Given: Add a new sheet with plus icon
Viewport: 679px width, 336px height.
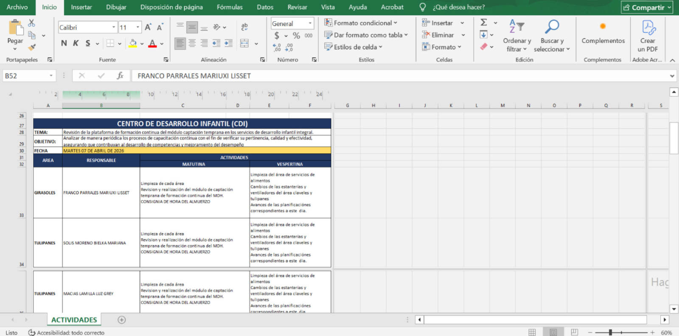Looking at the screenshot, I should (122, 320).
